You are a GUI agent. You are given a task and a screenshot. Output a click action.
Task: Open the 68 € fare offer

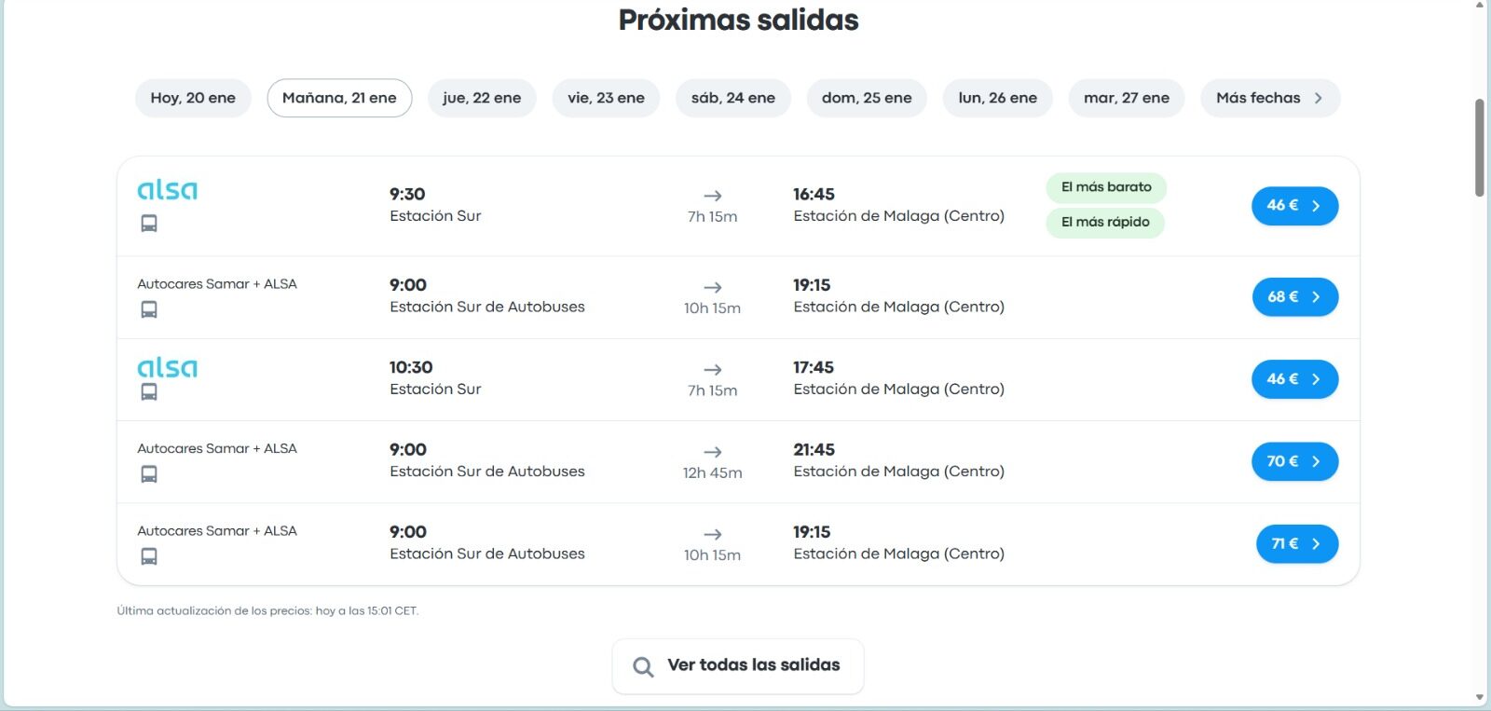1294,297
